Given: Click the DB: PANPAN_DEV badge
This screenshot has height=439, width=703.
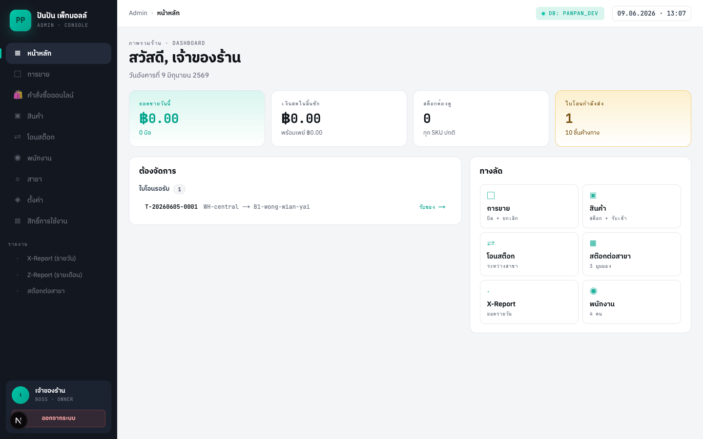Looking at the screenshot, I should click(570, 14).
